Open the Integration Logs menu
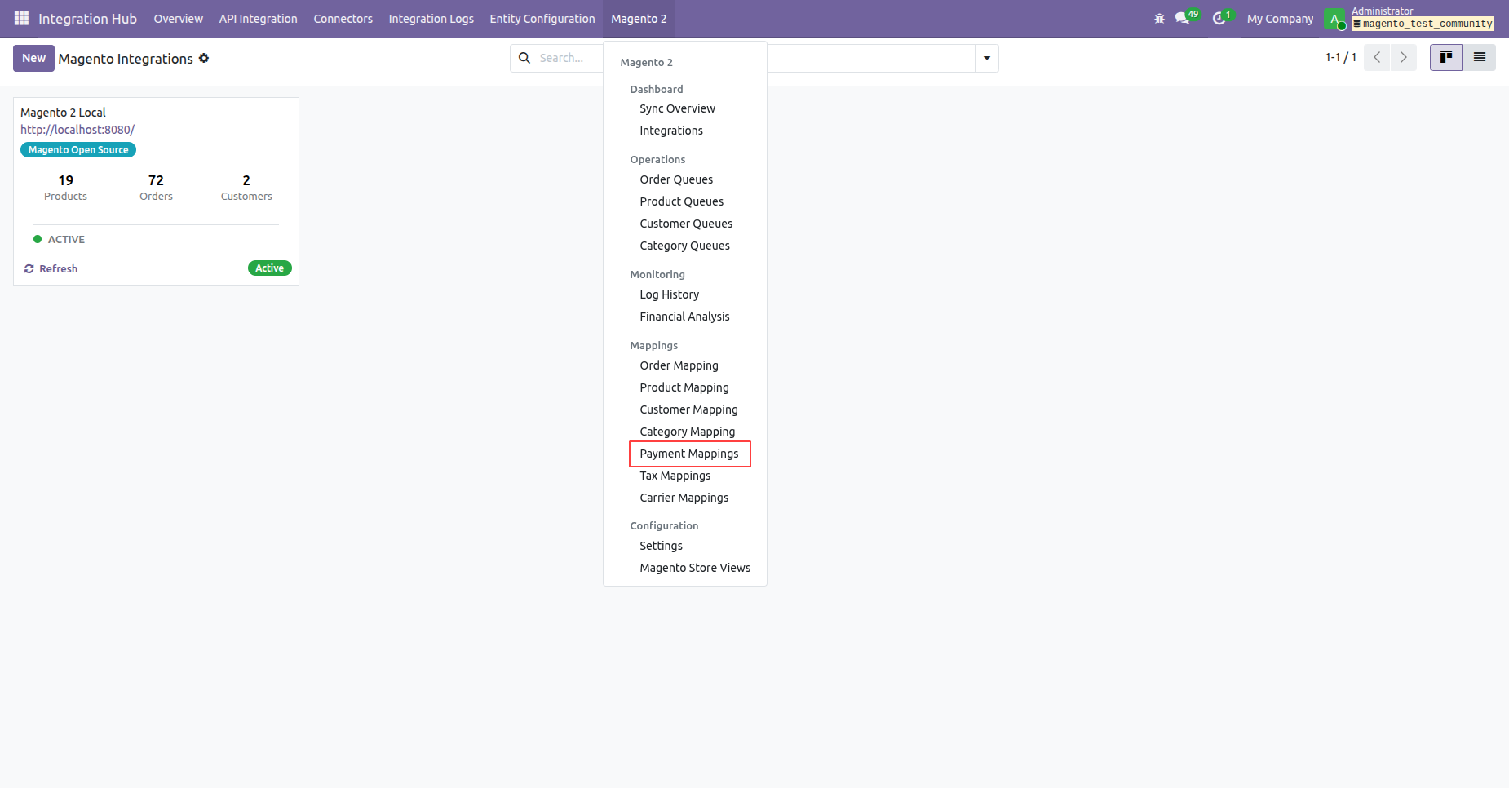Image resolution: width=1509 pixels, height=788 pixels. point(431,19)
